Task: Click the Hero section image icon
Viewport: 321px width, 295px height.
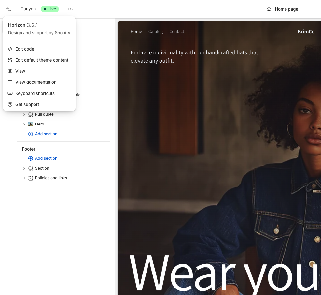Action: pyautogui.click(x=30, y=124)
